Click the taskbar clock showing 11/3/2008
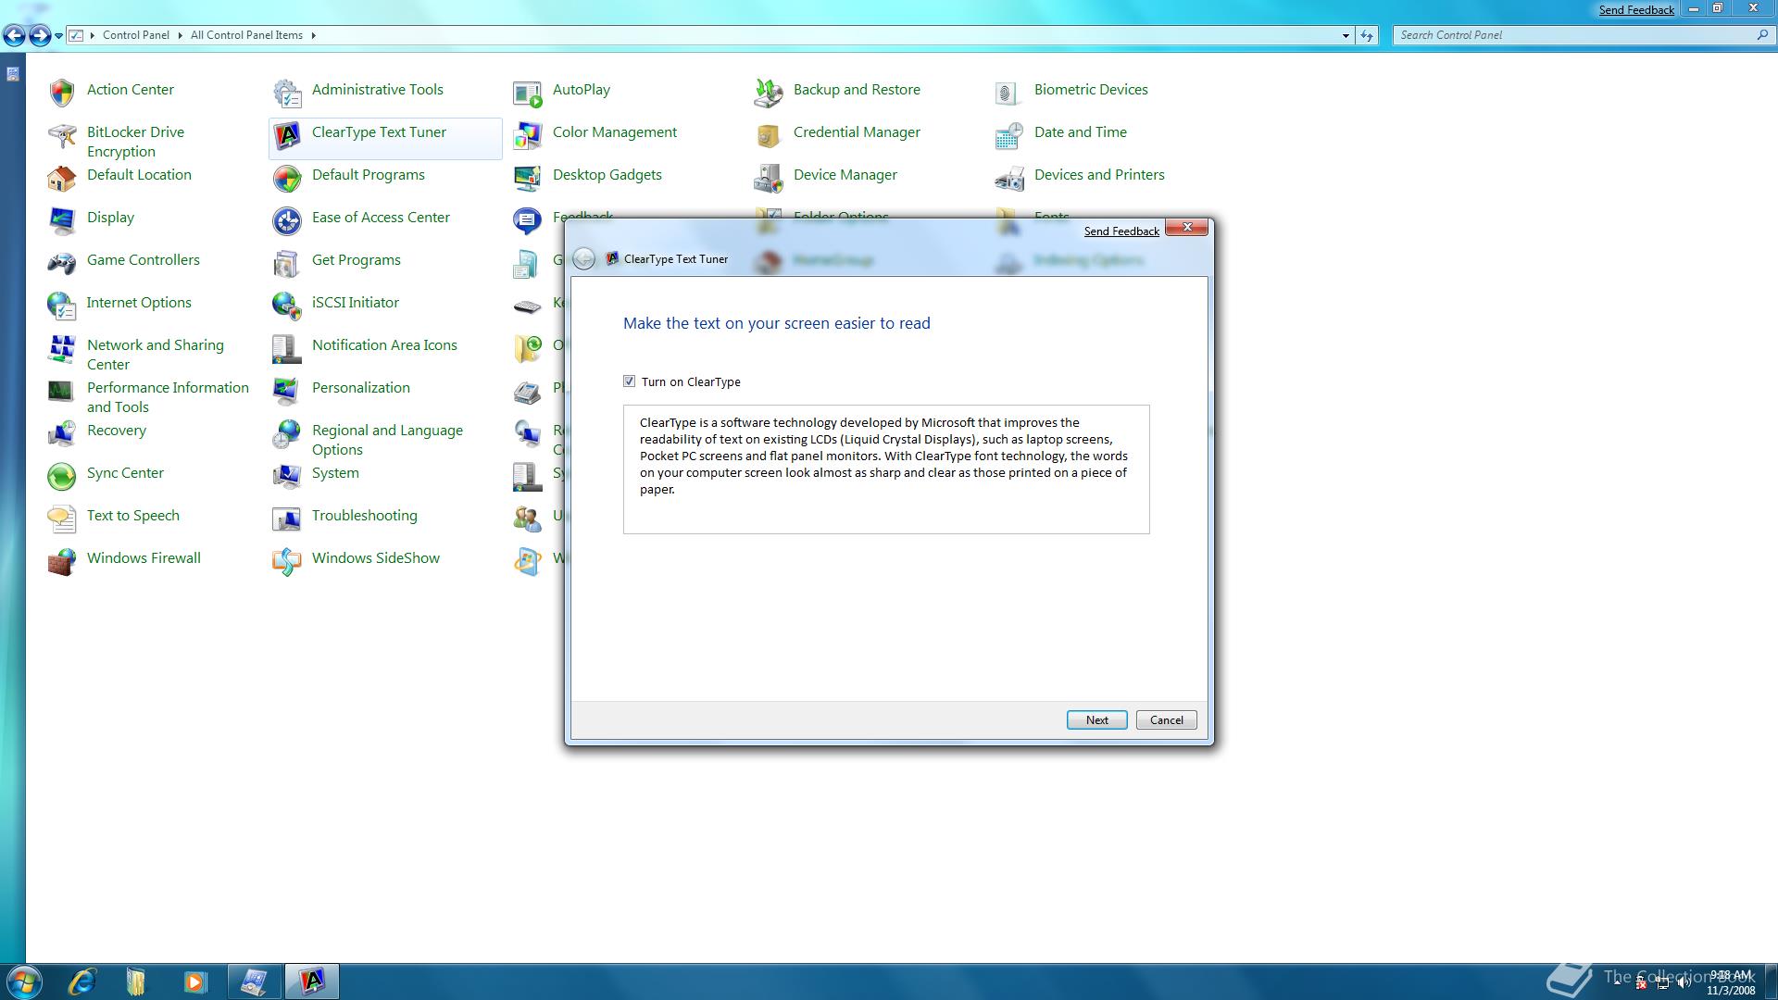 pyautogui.click(x=1731, y=982)
